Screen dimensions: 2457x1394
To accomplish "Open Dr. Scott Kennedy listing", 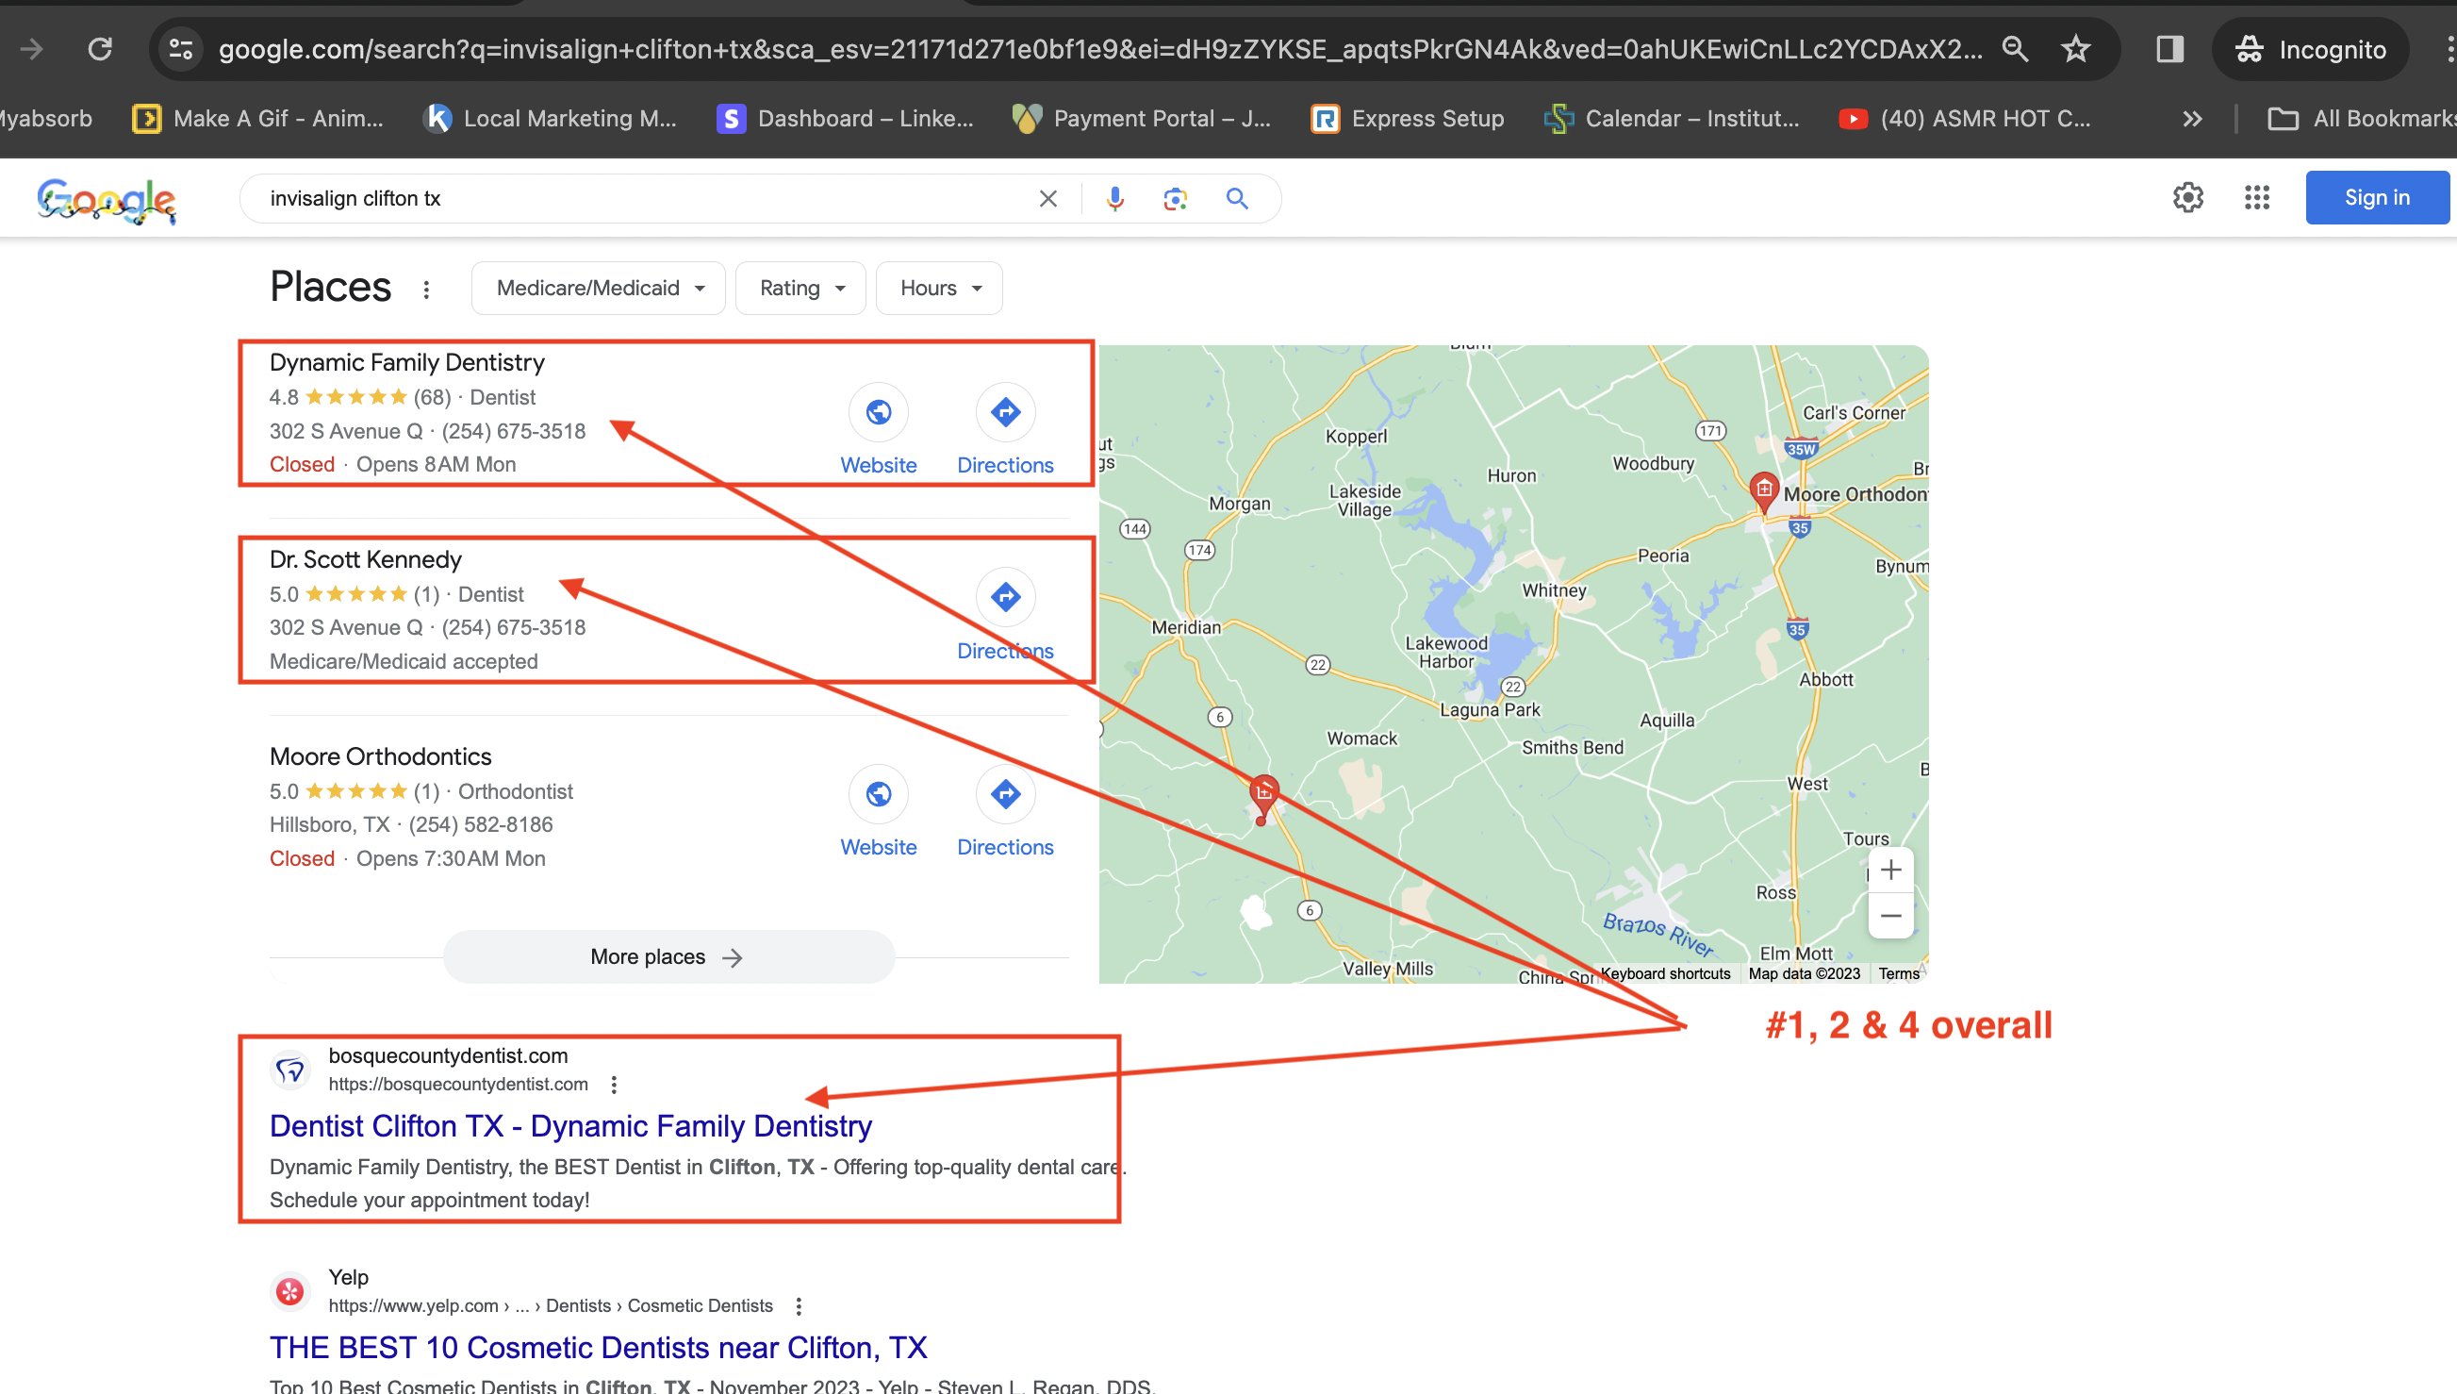I will [x=366, y=559].
